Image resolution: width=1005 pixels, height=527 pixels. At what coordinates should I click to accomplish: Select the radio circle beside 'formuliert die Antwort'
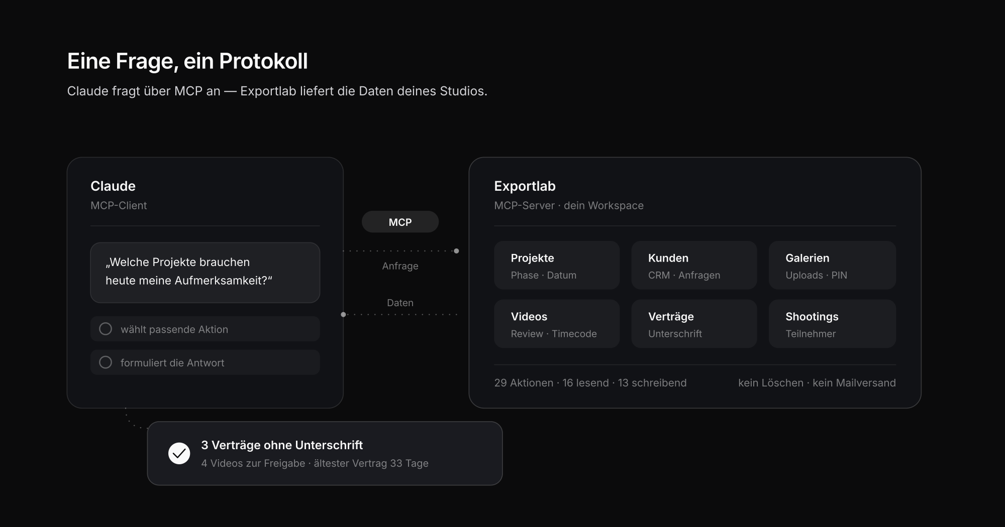[106, 362]
